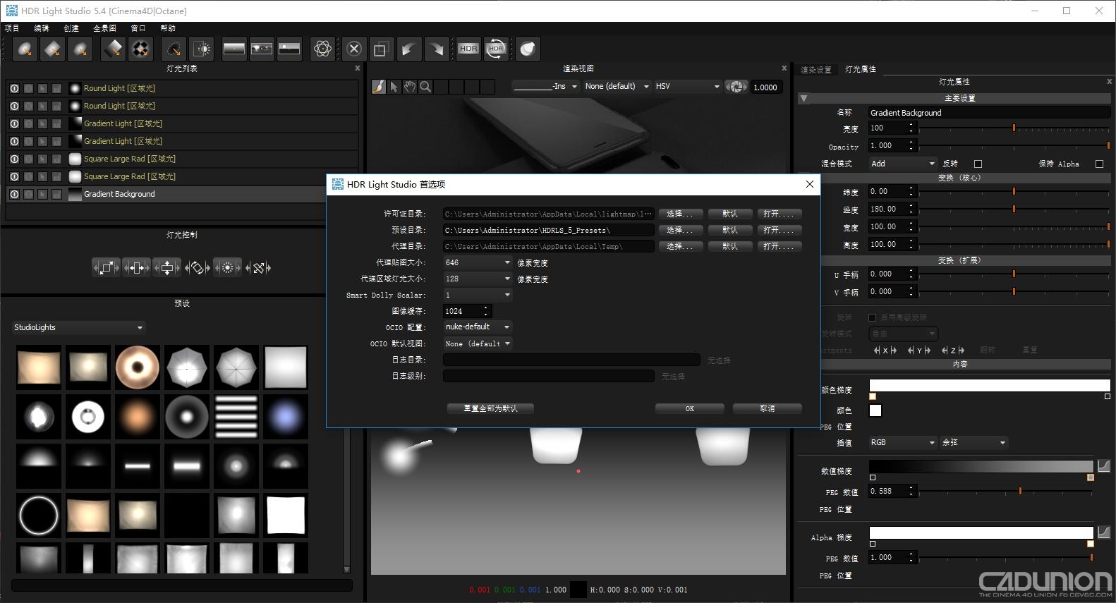Open the 项目 menu

click(x=12, y=28)
